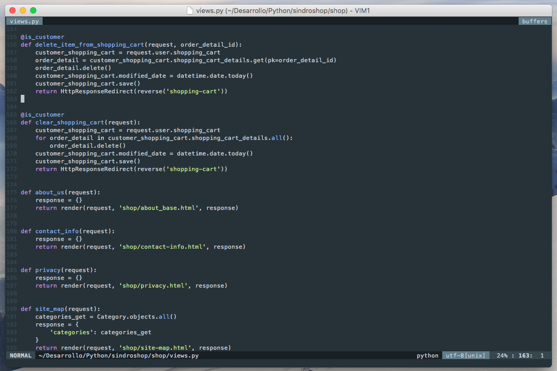Viewport: 557px width, 371px height.
Task: Click line number 190 in the gutter
Action: point(11,309)
